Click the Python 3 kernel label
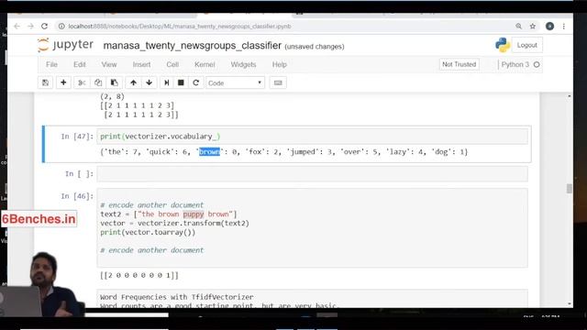This screenshot has height=330, width=587. (x=515, y=64)
